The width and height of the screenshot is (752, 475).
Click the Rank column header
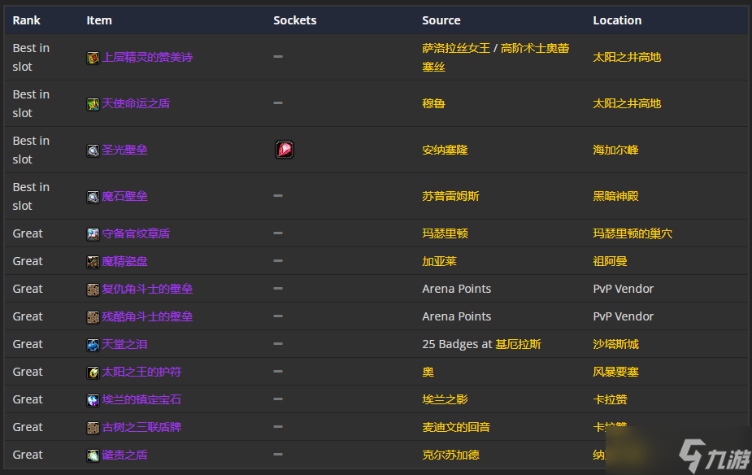tap(26, 20)
